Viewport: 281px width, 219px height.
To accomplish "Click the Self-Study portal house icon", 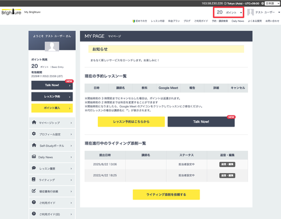I will 34,145.
